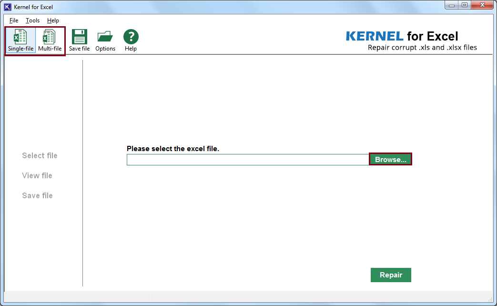
Task: Click the excel file path input field
Action: [x=248, y=160]
